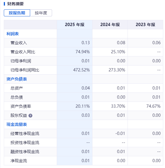Open the 现金流量表 section link
165x168 pixels.
coord(17,124)
